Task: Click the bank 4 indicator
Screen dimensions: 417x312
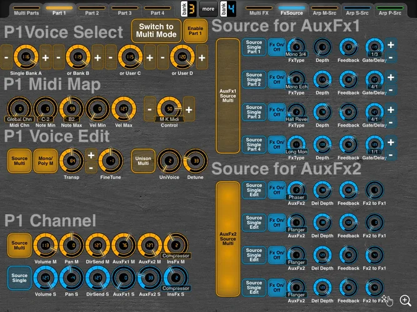Action: point(228,9)
